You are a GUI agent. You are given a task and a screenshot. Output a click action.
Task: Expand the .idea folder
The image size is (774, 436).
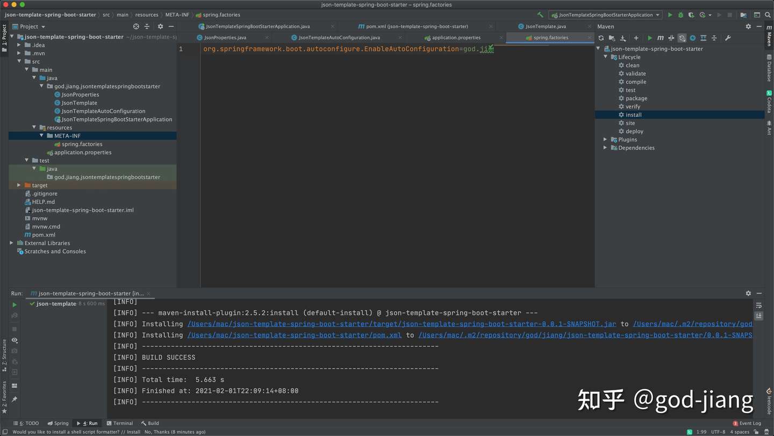click(x=19, y=45)
